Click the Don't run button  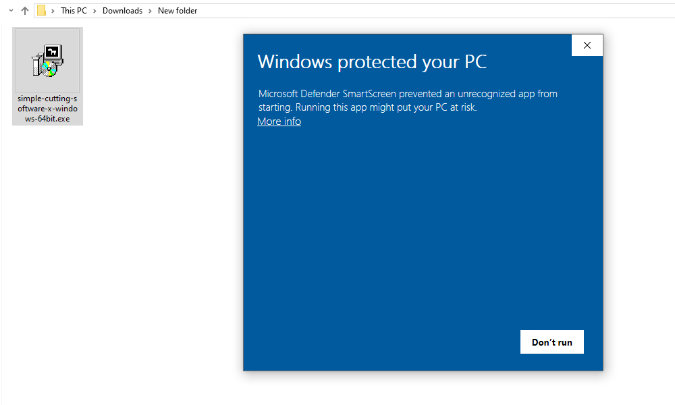[x=551, y=342]
